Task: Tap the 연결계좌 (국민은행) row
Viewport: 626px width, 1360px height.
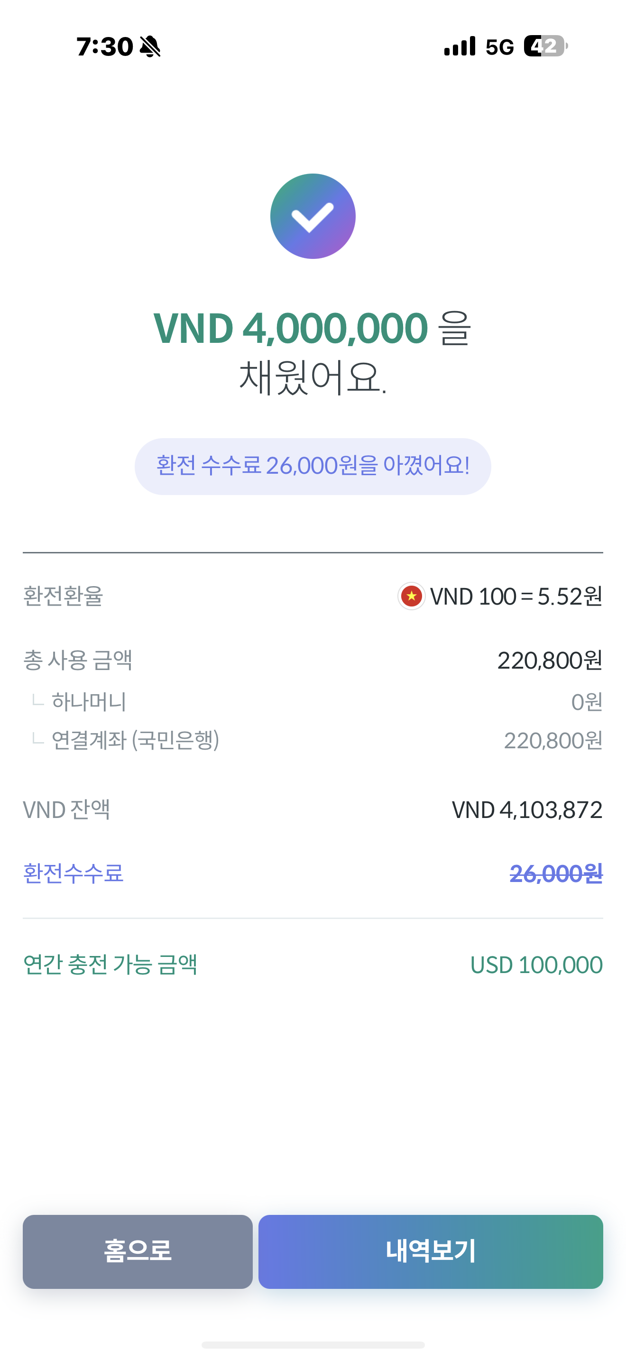Action: coord(313,740)
